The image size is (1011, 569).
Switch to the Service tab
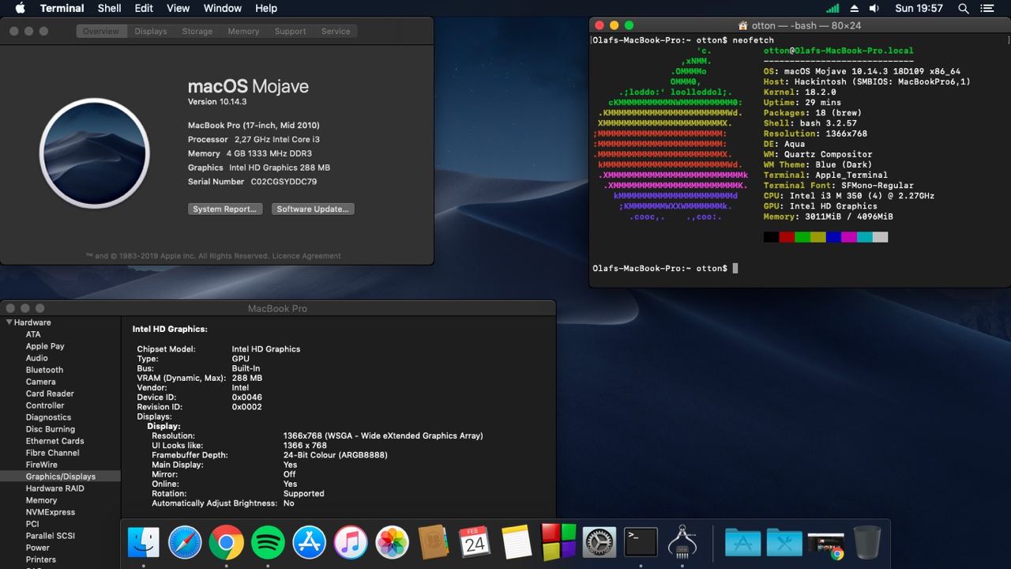pyautogui.click(x=336, y=31)
